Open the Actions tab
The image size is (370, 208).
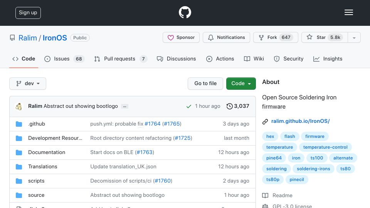[220, 59]
